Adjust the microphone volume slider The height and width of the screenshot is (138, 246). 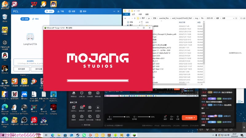(x=119, y=117)
